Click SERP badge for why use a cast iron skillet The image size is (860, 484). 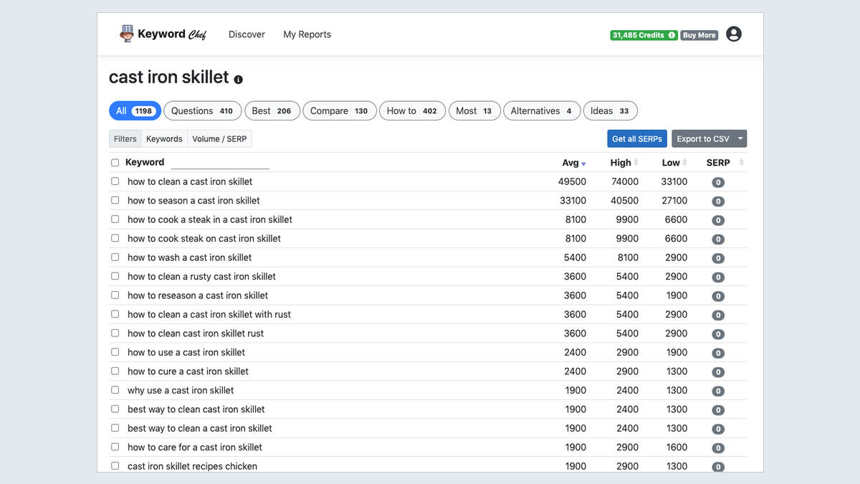(718, 391)
